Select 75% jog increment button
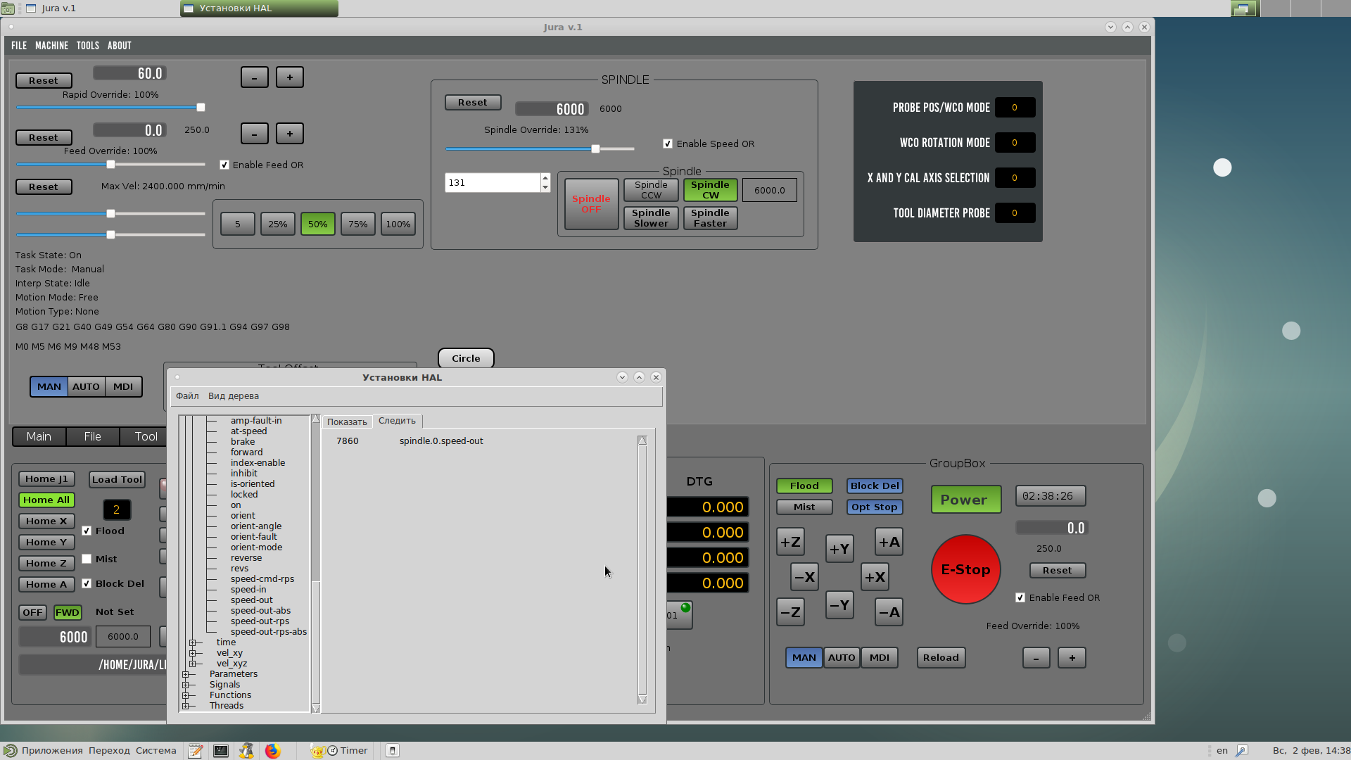Screen dimensions: 1351x760 coord(357,224)
